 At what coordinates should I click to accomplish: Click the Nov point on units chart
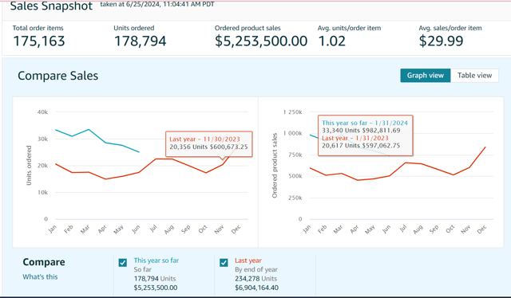pos(223,164)
